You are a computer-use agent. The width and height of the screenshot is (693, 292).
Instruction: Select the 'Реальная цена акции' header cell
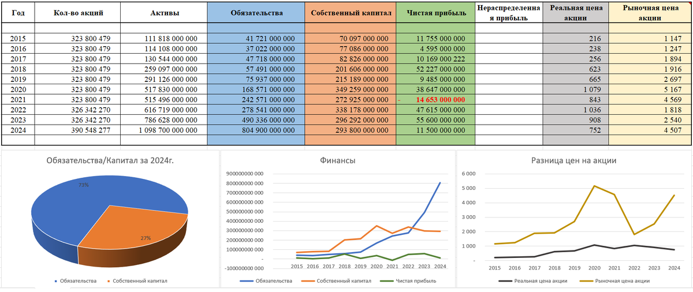(576, 13)
